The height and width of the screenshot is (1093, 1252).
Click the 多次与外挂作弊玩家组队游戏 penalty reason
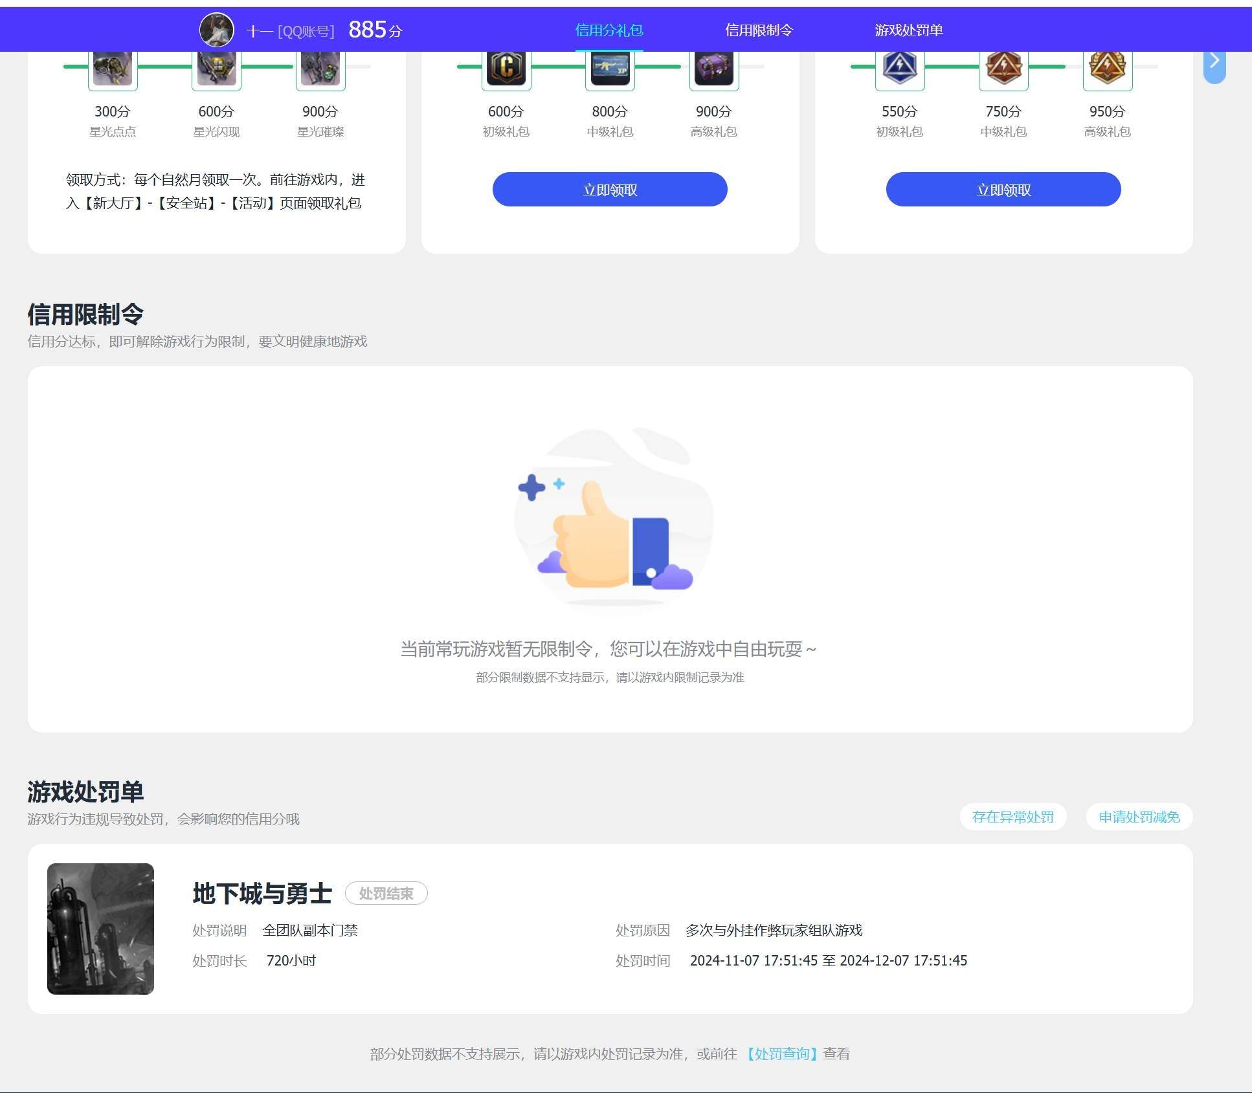tap(774, 930)
